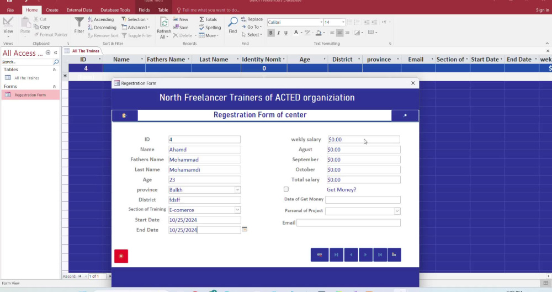The height and width of the screenshot is (292, 552).
Task: Click the Identity Nomb column header
Action: click(x=264, y=60)
